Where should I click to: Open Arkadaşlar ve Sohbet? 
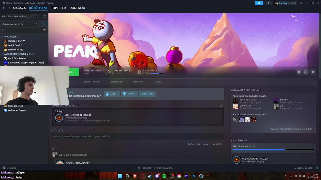click(306, 168)
